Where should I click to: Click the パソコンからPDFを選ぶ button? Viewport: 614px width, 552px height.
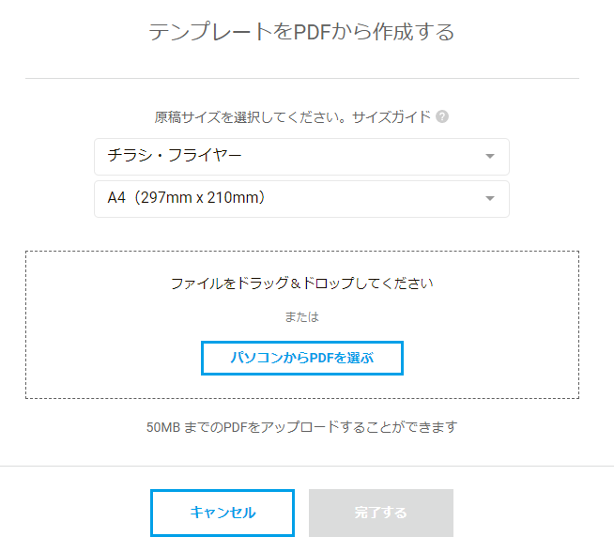point(302,358)
